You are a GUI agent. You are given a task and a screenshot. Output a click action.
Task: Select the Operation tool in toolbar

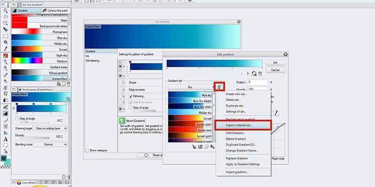[x=6, y=23]
